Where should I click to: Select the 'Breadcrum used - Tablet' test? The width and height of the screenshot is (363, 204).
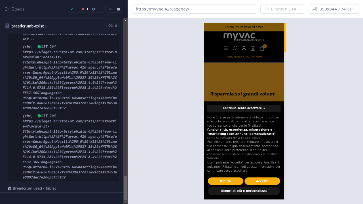[34, 188]
